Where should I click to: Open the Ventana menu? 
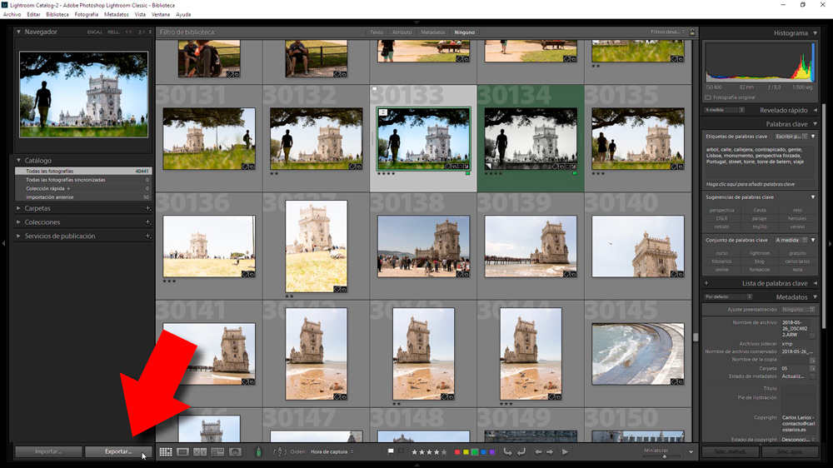[161, 15]
